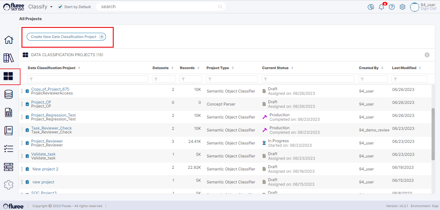The height and width of the screenshot is (210, 440).
Task: Open the database stack sidebar icon
Action: pos(8,94)
